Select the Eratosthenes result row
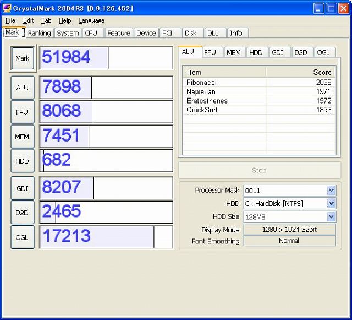This screenshot has width=352, height=320. pos(259,101)
